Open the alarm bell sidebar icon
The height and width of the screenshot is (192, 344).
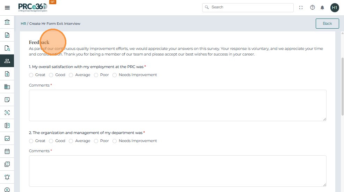point(7,177)
